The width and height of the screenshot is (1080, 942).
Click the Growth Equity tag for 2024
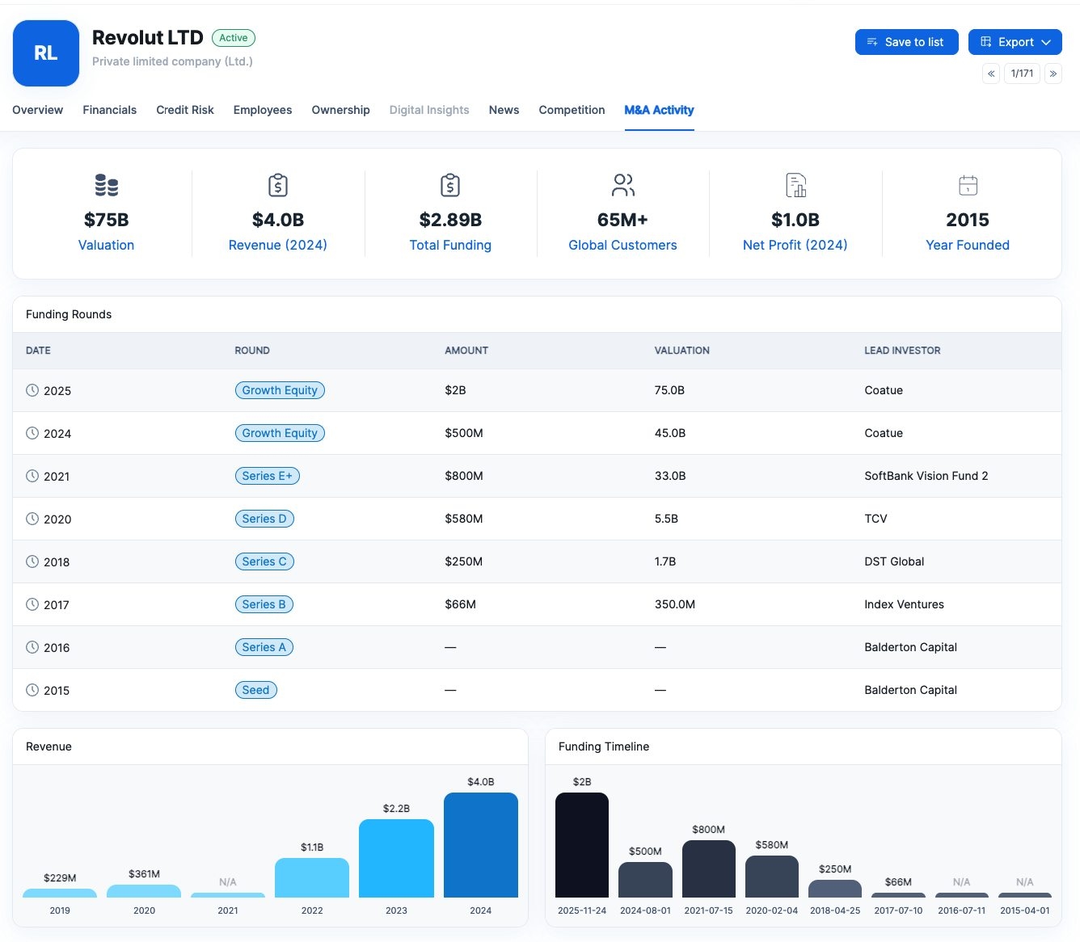[280, 433]
